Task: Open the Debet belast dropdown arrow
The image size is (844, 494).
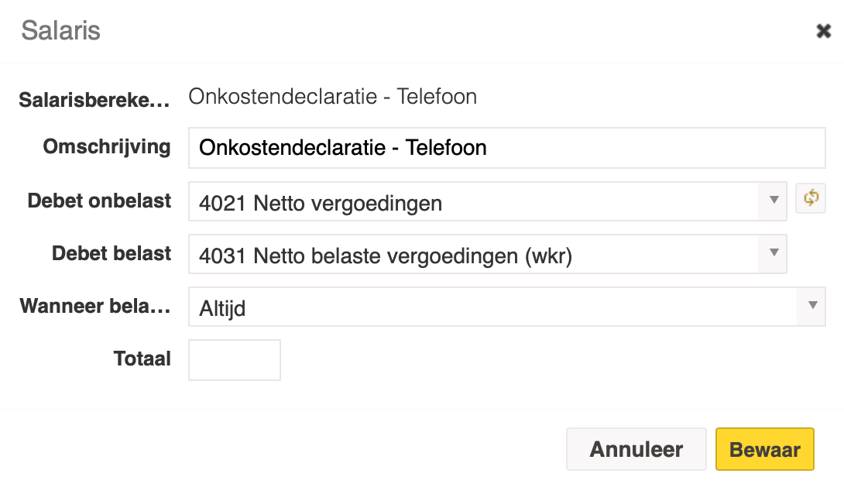Action: (x=774, y=253)
